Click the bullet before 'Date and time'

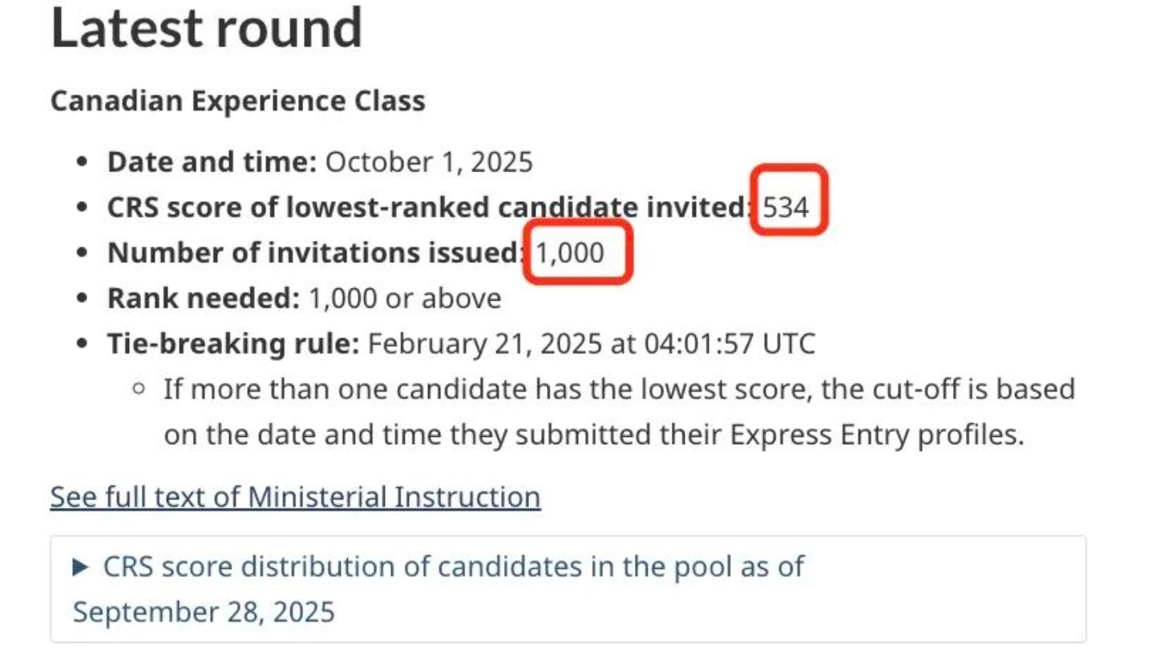82,163
